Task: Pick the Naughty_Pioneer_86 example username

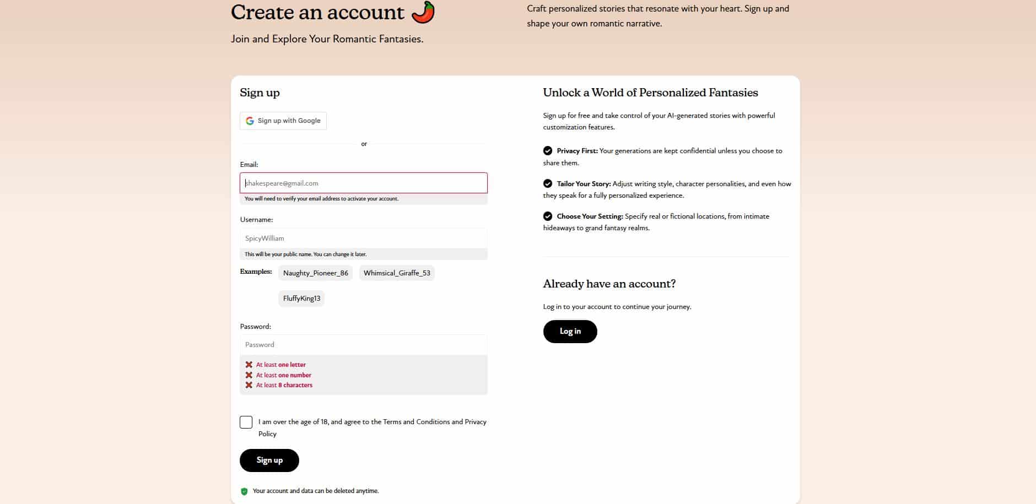Action: click(316, 273)
